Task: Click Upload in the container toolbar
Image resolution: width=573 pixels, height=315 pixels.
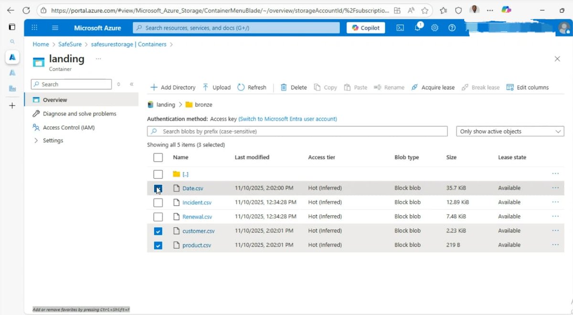Action: click(x=216, y=87)
